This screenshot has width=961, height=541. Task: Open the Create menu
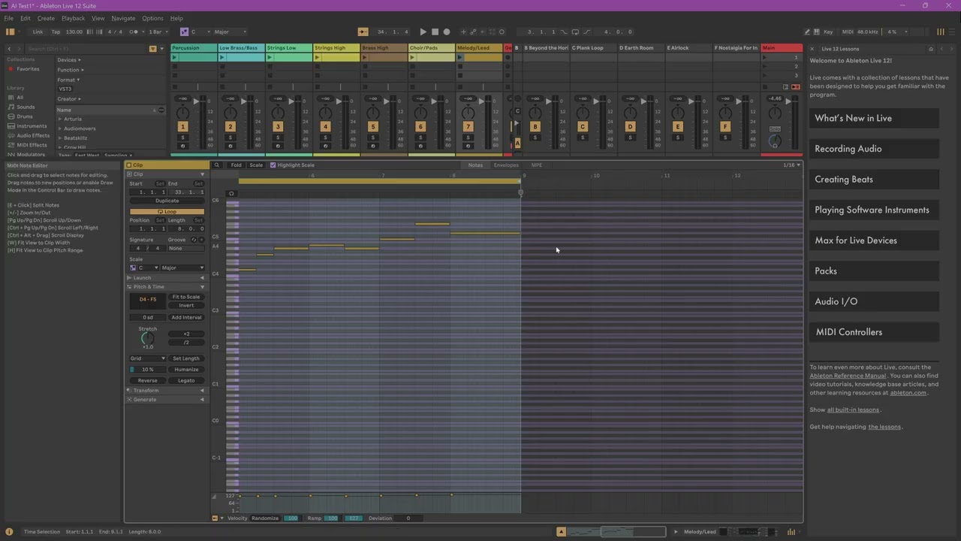coord(46,18)
